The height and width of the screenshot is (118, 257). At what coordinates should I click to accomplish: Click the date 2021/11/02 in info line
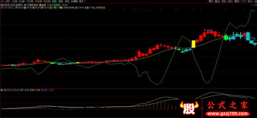pyautogui.click(x=6, y=7)
